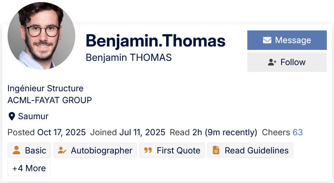Follow the user Benjamin.Thomas
334x183 pixels.
point(287,62)
